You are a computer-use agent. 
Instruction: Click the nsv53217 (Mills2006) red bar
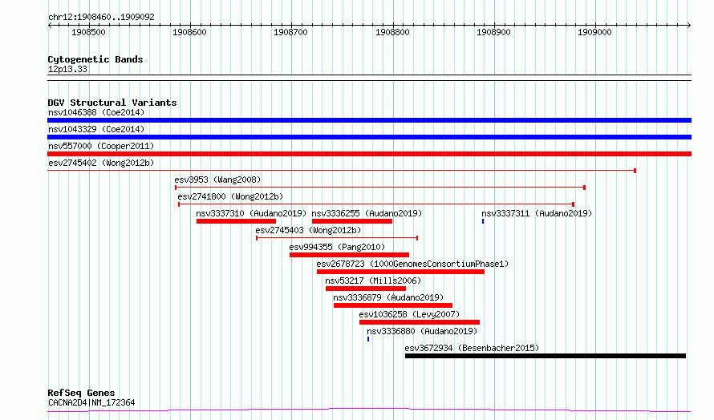tap(366, 289)
